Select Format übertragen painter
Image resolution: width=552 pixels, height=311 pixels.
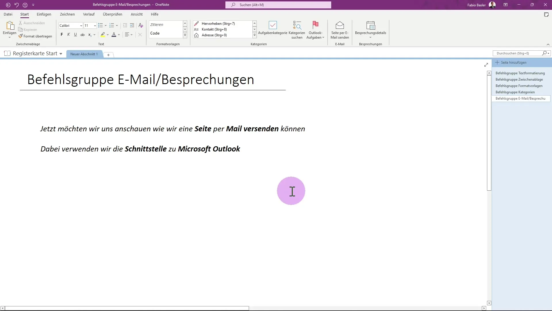(35, 36)
